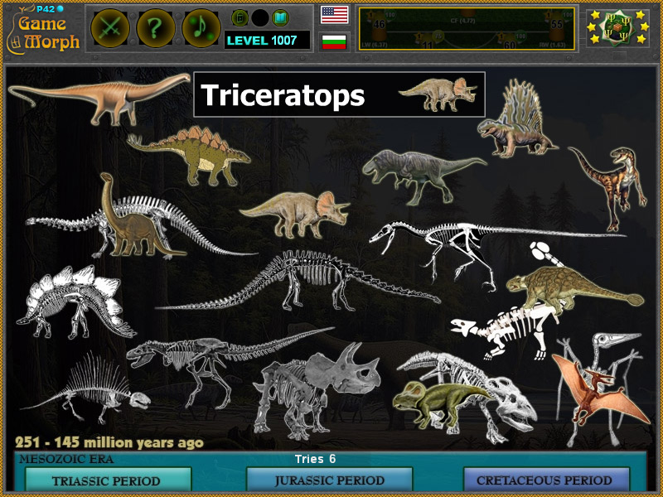Select the TRIASSIC PERIOD answer
The width and height of the screenshot is (663, 497).
click(109, 480)
